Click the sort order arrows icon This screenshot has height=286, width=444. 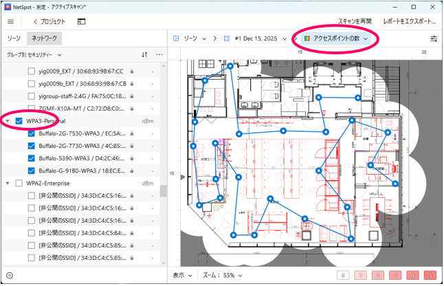[144, 54]
